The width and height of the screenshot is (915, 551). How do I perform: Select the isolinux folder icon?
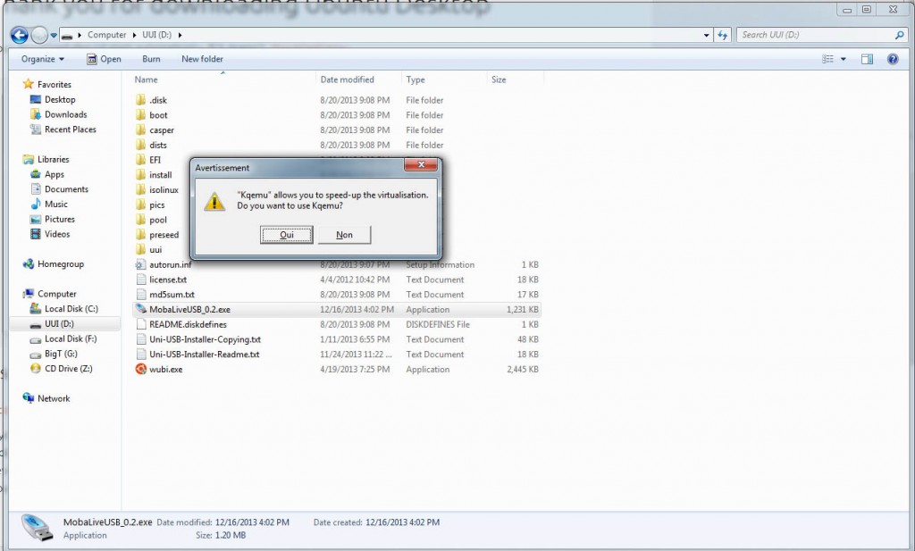[140, 189]
